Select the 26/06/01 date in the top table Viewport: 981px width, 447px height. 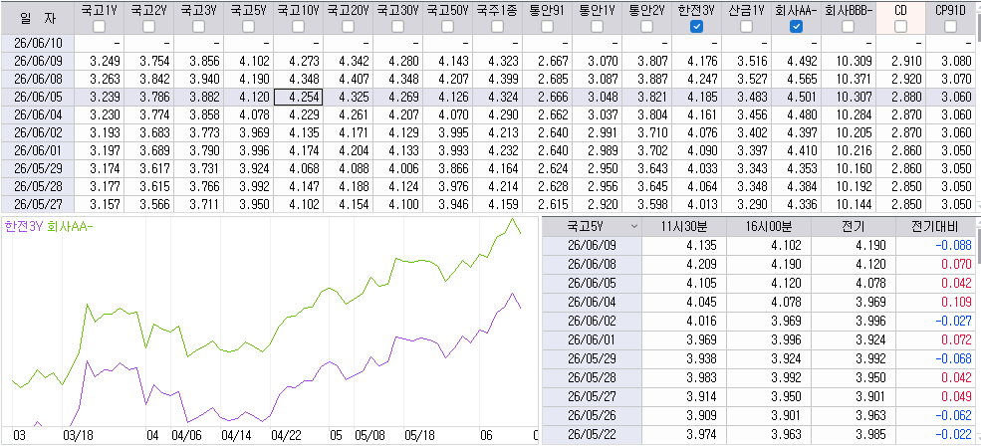click(x=37, y=150)
